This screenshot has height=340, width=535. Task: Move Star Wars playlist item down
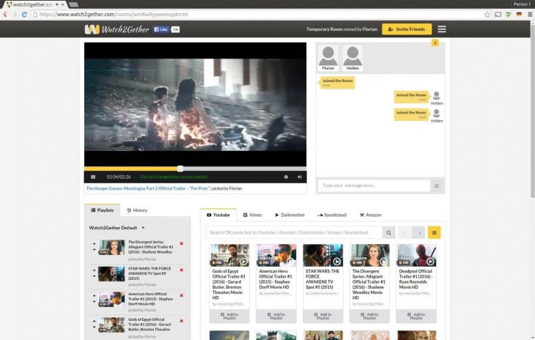[x=94, y=276]
